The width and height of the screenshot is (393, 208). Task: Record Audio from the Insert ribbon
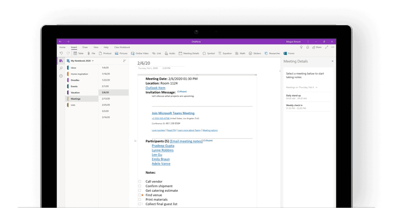point(170,53)
